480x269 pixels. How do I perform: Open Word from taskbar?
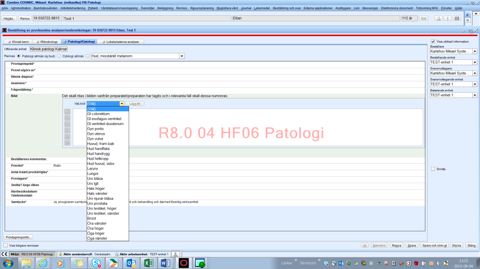[165, 263]
